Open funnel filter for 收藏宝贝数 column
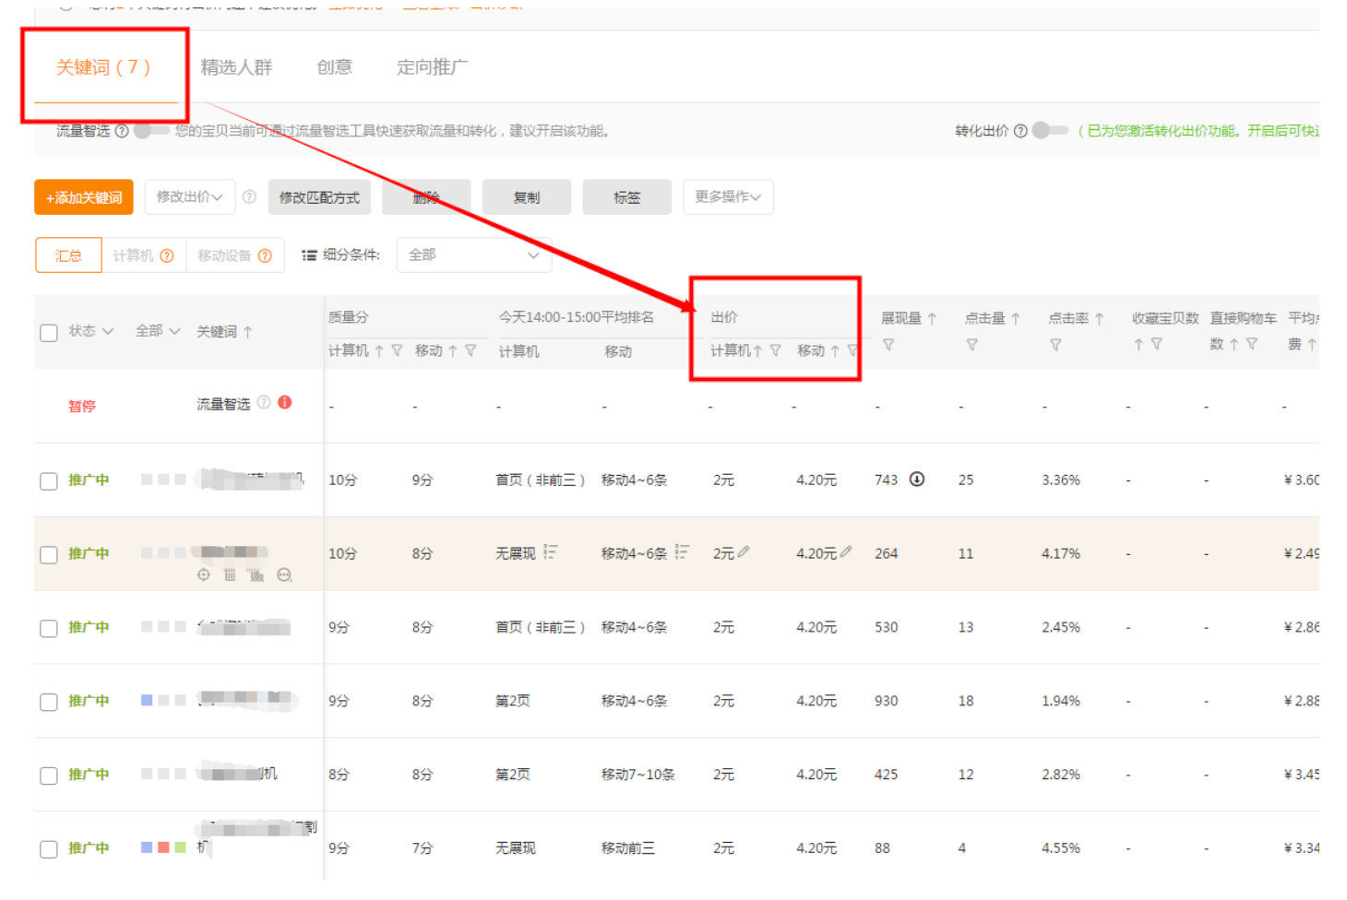This screenshot has width=1347, height=900. click(x=1156, y=344)
